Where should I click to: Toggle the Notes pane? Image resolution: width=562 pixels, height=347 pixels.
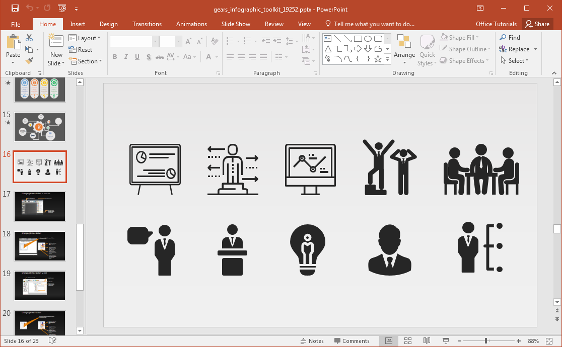pyautogui.click(x=311, y=341)
